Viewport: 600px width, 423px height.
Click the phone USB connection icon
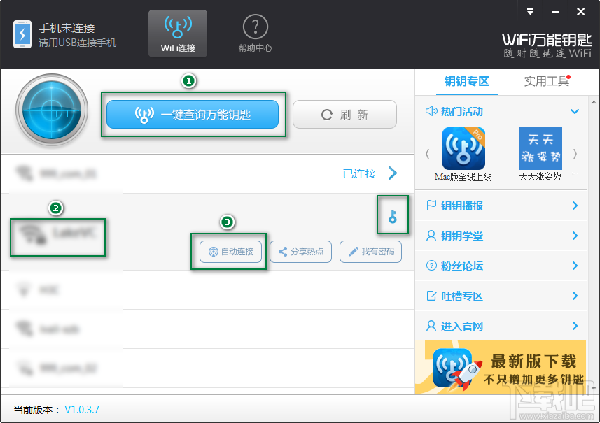point(23,33)
